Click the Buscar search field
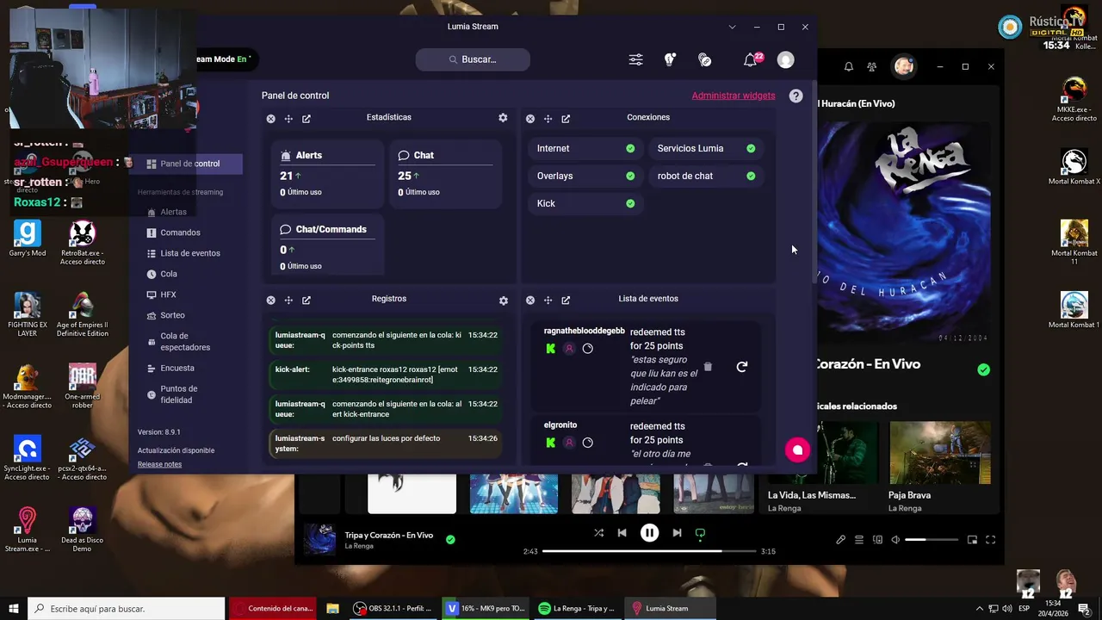Viewport: 1102px width, 620px height. 473,59
